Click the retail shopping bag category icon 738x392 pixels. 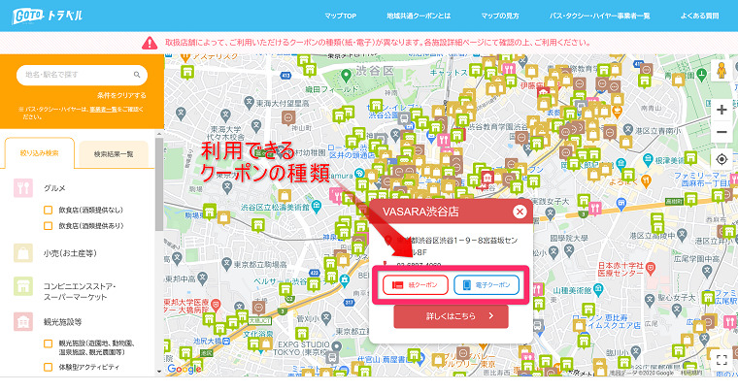click(23, 253)
